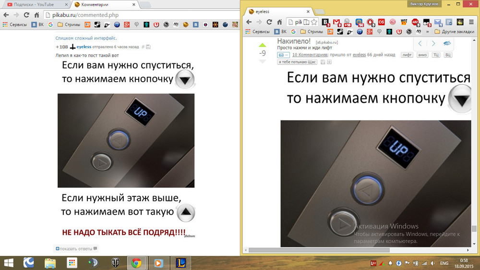The image size is (480, 270).
Task: Open the Steam bookmark in left window
Action: [x=96, y=25]
